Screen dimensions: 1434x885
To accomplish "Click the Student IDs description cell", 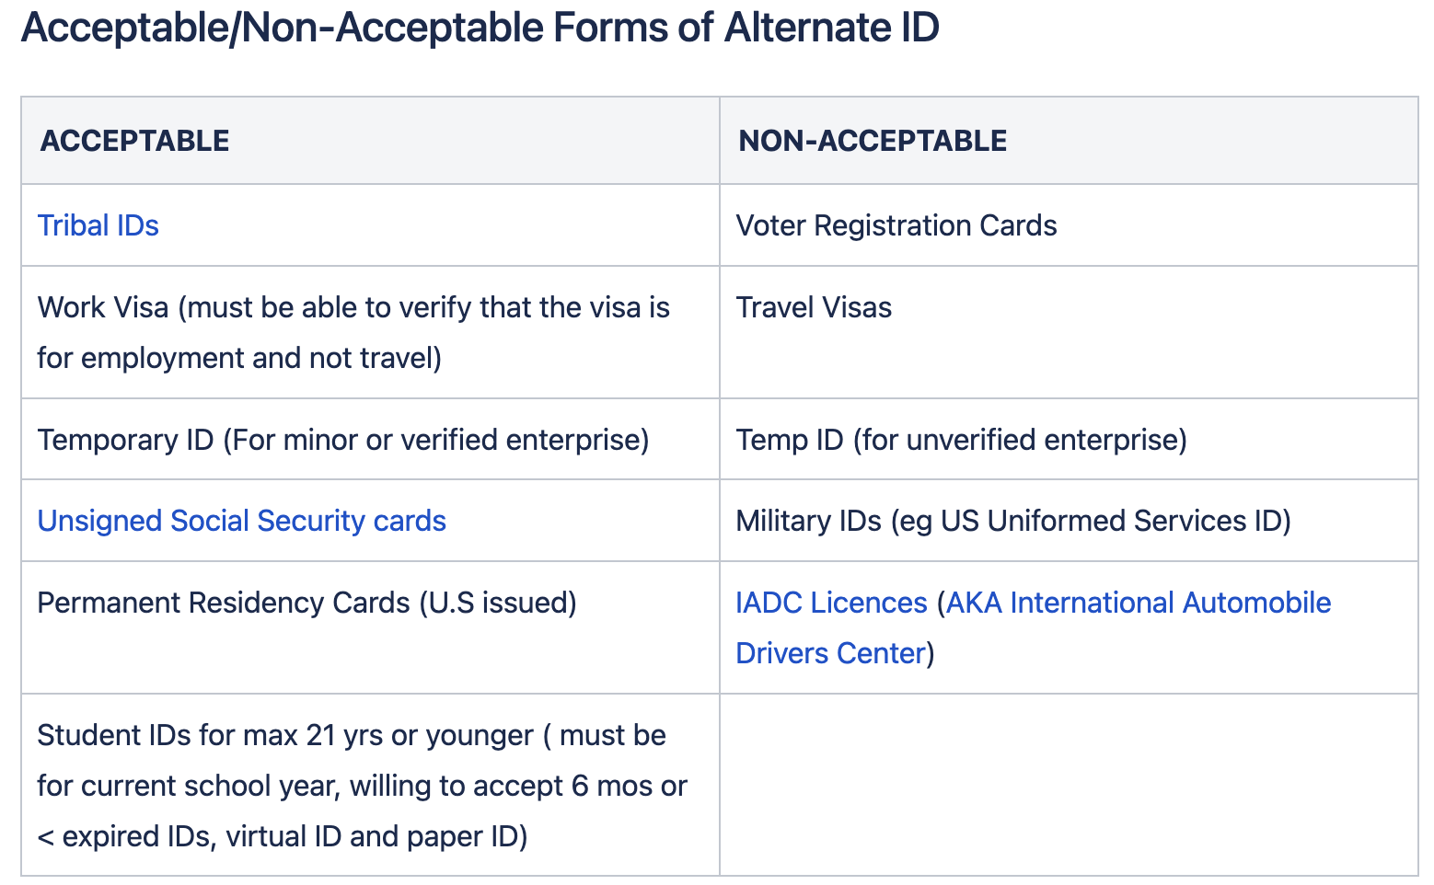I will [370, 785].
